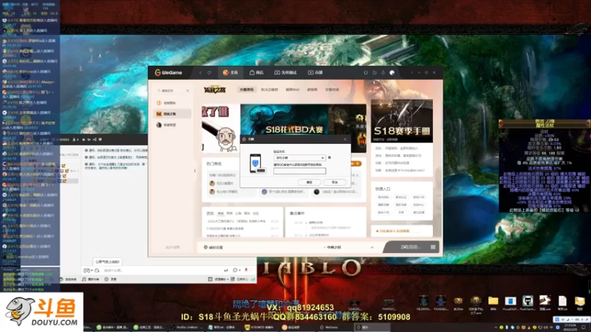Open 辅助设置 at WeGame bottom bar
The width and height of the screenshot is (591, 332).
click(x=213, y=247)
